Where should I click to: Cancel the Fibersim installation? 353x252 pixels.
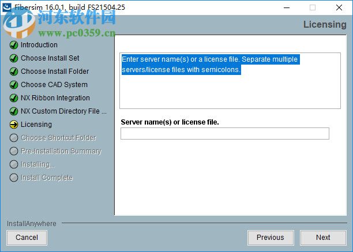pos(27,238)
